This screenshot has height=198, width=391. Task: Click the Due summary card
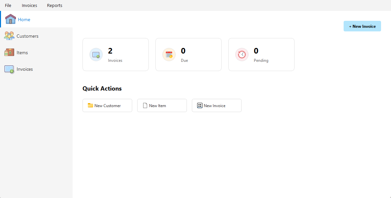coord(188,54)
